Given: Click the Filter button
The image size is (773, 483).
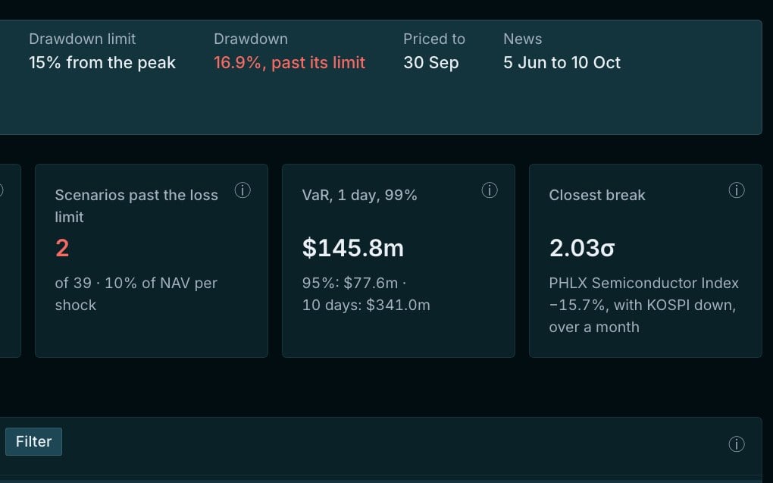Looking at the screenshot, I should tap(33, 441).
